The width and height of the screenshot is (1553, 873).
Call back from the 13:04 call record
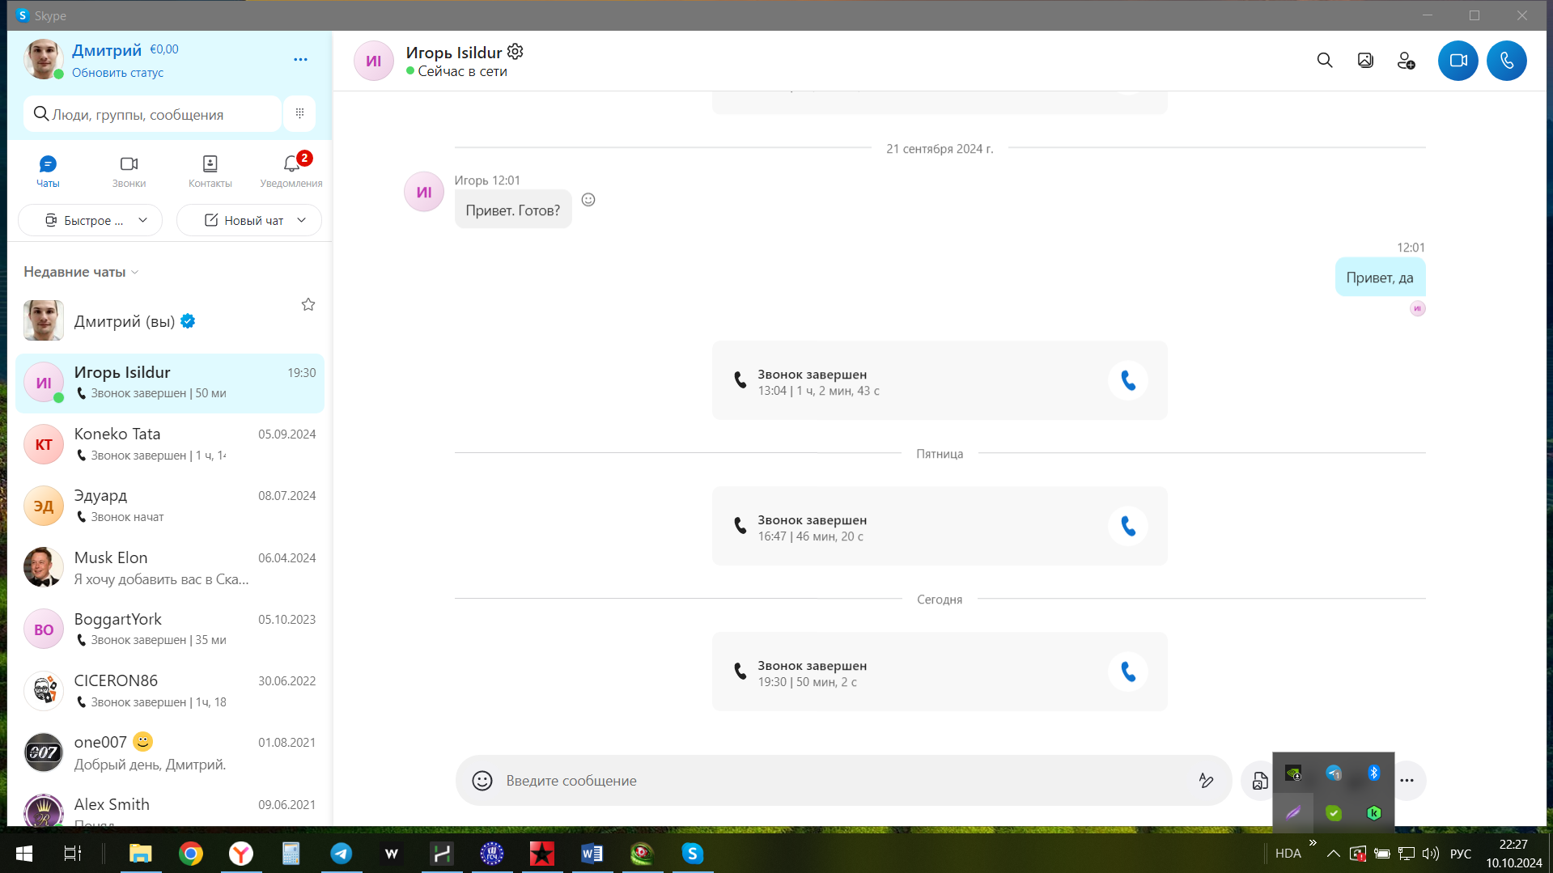[1127, 380]
